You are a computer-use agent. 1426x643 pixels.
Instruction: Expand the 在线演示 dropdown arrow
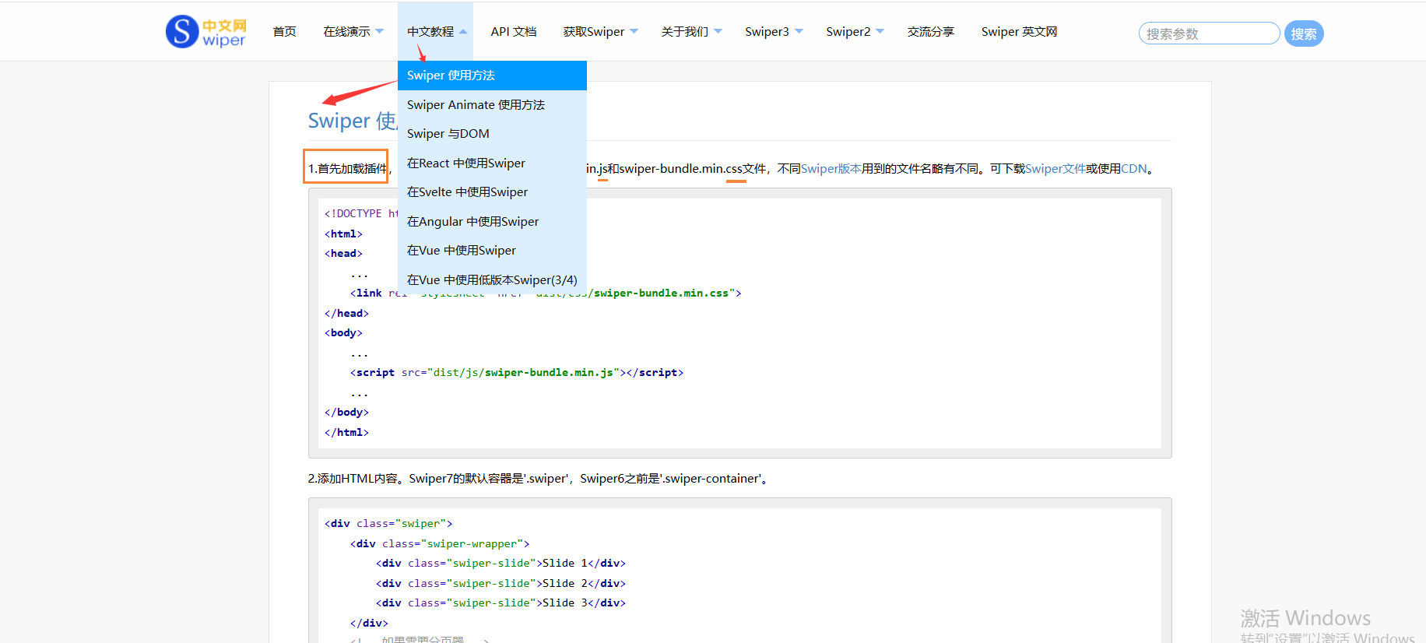coord(380,32)
